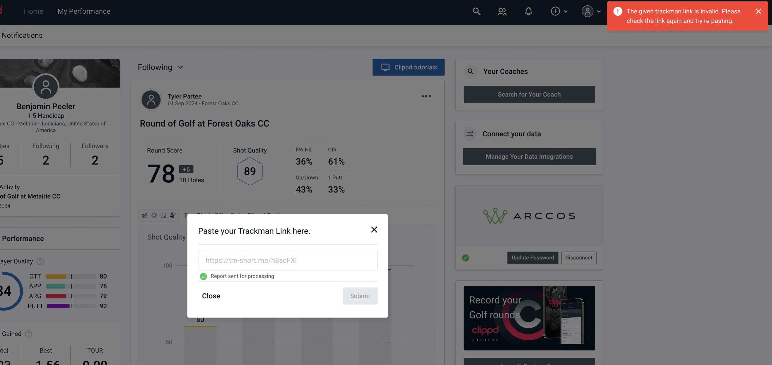772x365 pixels.
Task: Expand the add content plus dropdown menu
Action: pyautogui.click(x=558, y=11)
